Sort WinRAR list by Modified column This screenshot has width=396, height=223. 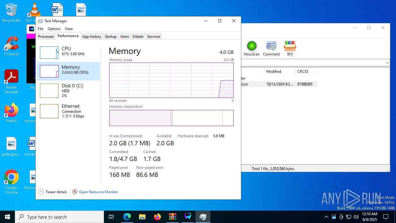point(280,72)
